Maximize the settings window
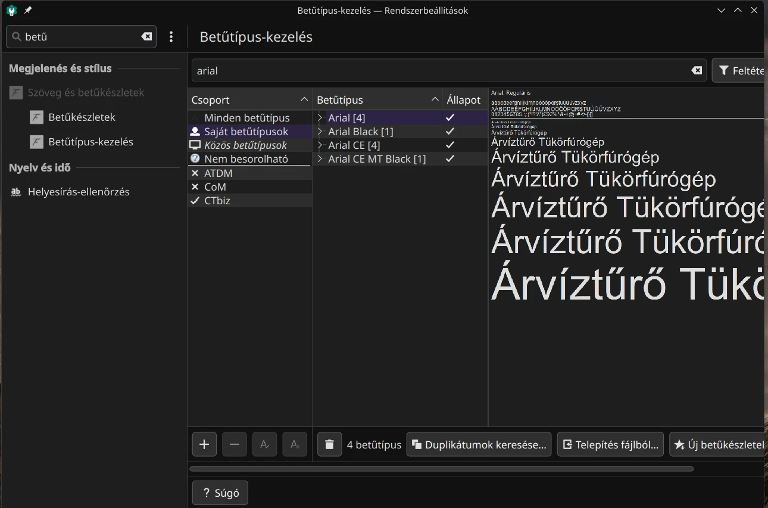The width and height of the screenshot is (768, 508). 738,10
